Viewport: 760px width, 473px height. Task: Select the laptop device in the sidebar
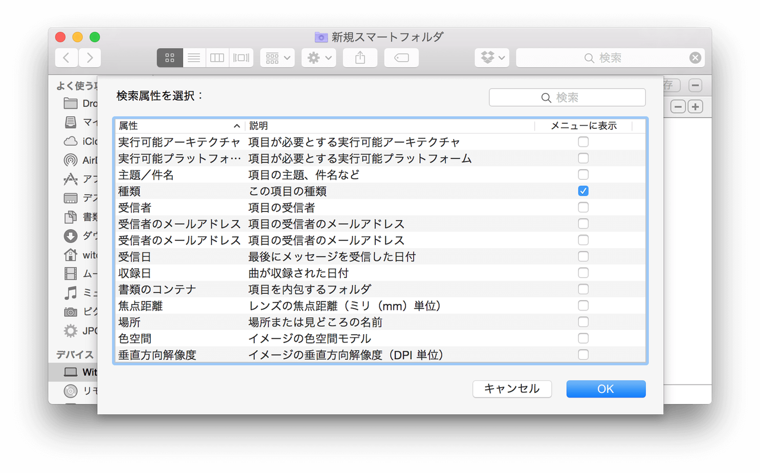[71, 372]
